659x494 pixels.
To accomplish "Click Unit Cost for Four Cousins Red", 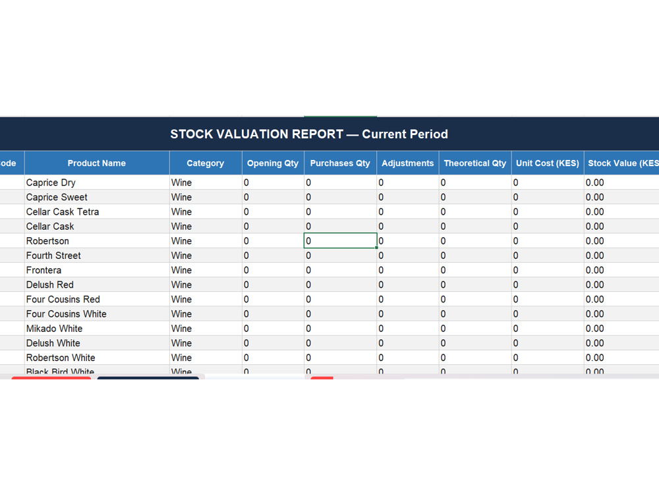I will pyautogui.click(x=548, y=300).
